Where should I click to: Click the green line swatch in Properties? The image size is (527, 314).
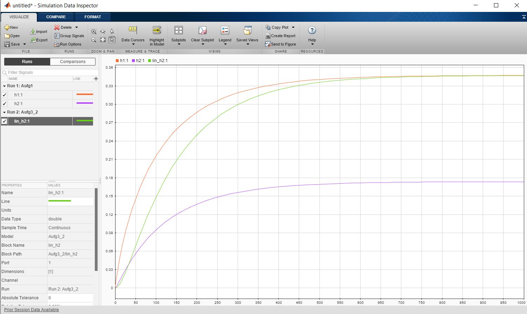click(x=60, y=201)
